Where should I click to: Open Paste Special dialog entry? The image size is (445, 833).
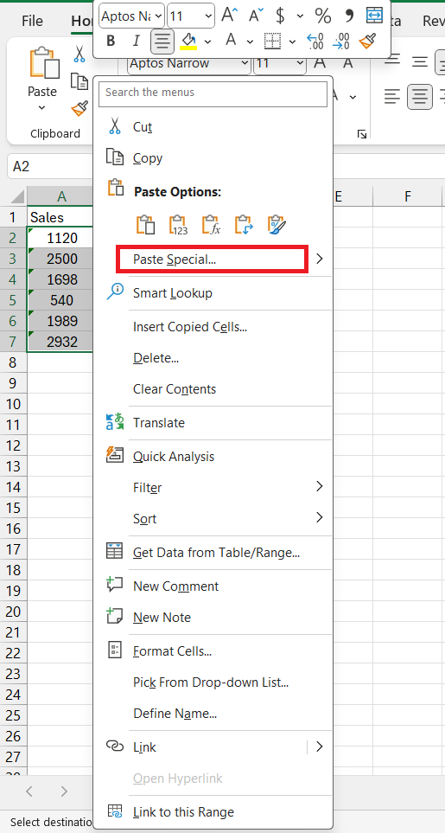[x=213, y=260]
